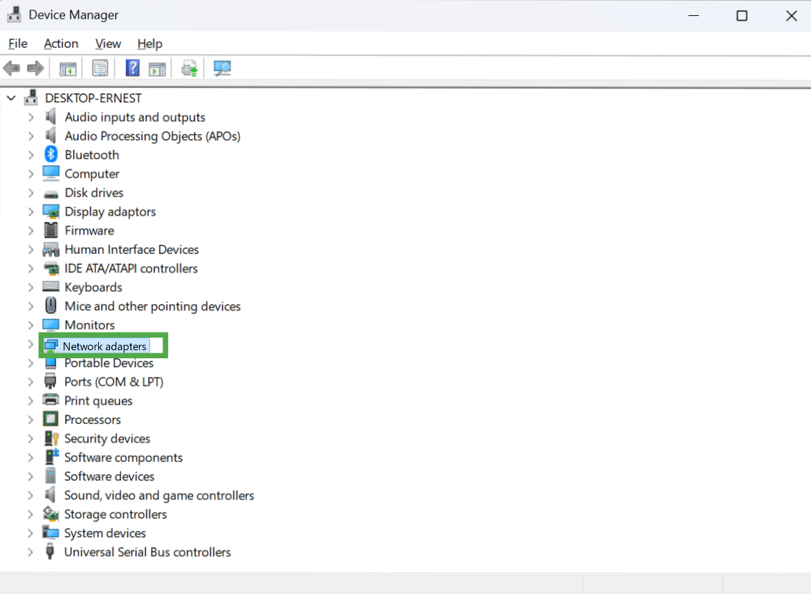The height and width of the screenshot is (594, 811).
Task: Click Scan for hardware changes icon
Action: pos(222,68)
